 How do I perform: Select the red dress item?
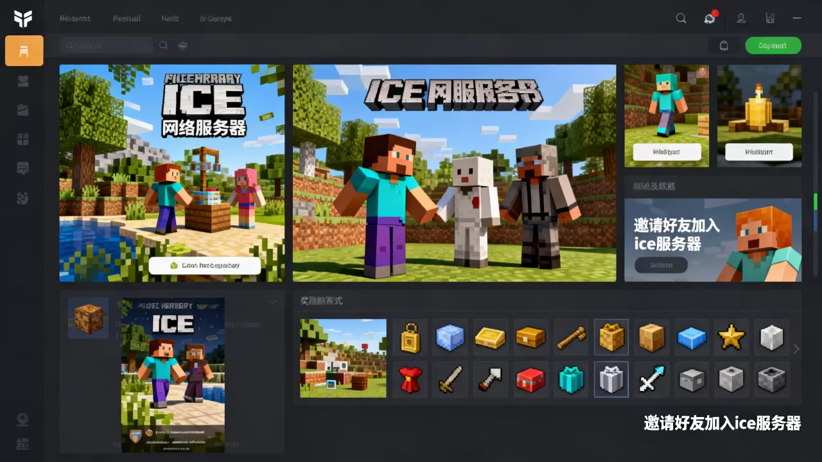click(x=410, y=379)
